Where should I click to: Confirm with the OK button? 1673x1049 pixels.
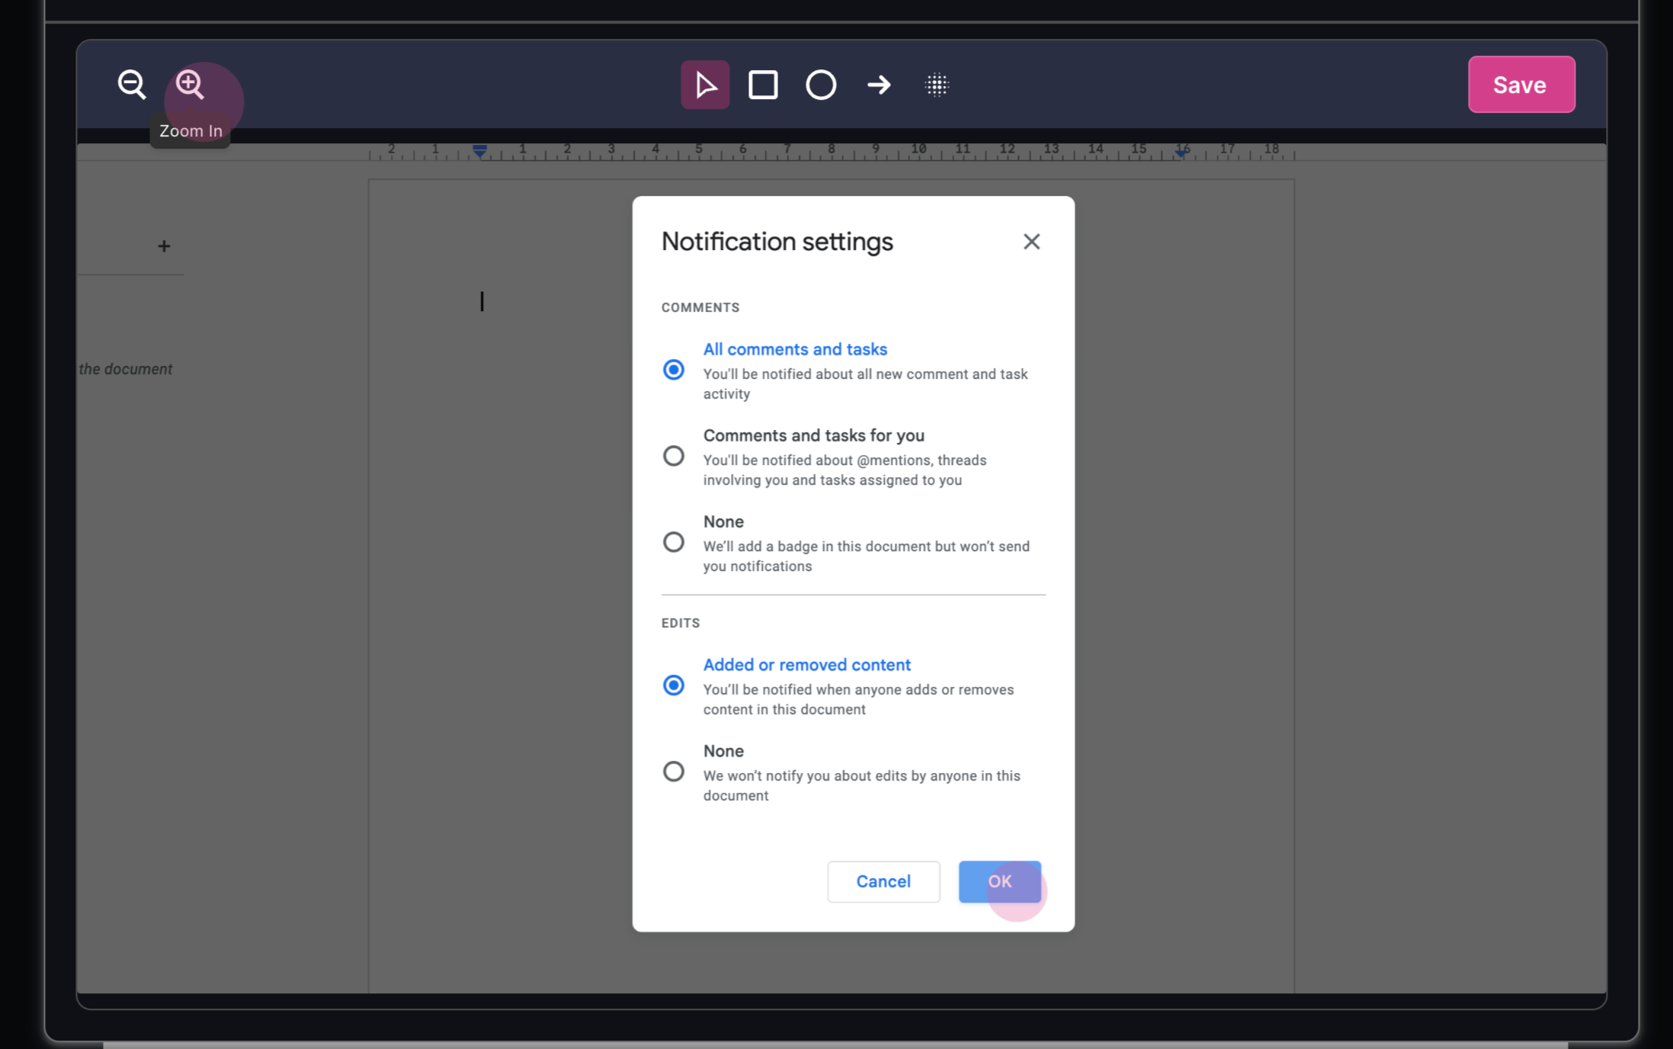[x=999, y=881]
